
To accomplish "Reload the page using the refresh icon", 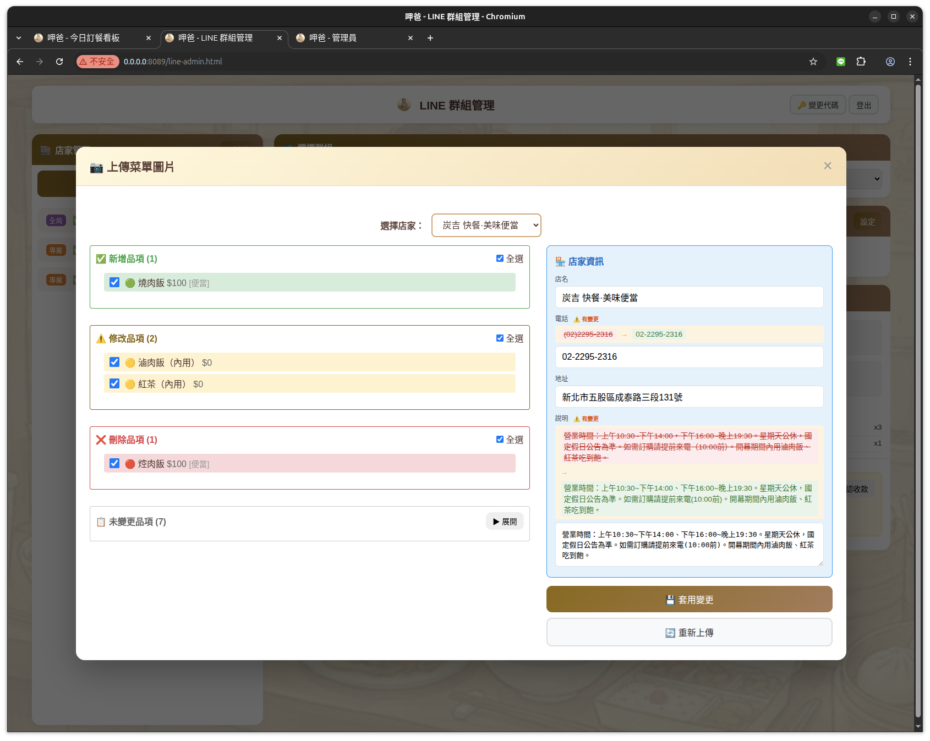I will [x=59, y=62].
